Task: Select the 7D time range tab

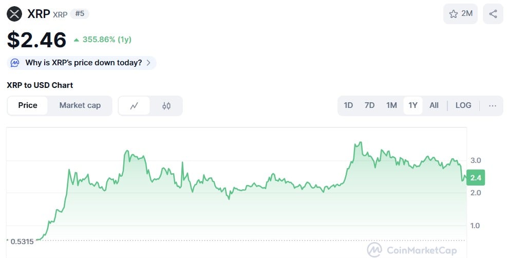Action: [369, 105]
